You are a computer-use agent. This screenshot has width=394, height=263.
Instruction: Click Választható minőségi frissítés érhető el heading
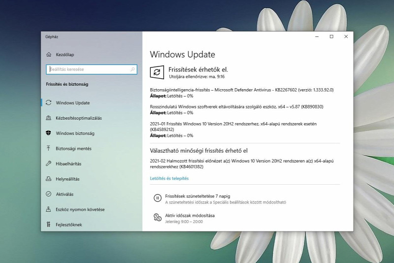[198, 151]
